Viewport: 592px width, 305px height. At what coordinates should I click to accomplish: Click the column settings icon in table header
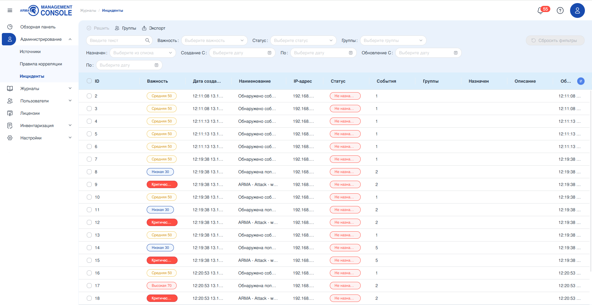[581, 81]
